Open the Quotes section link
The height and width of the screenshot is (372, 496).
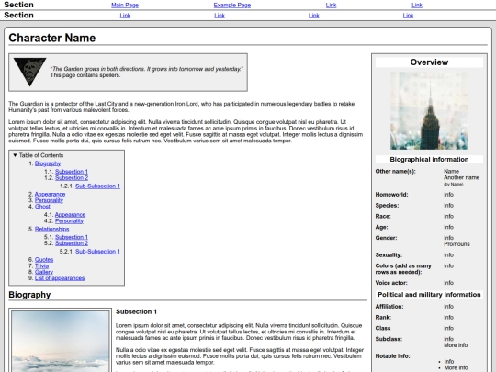tap(44, 260)
